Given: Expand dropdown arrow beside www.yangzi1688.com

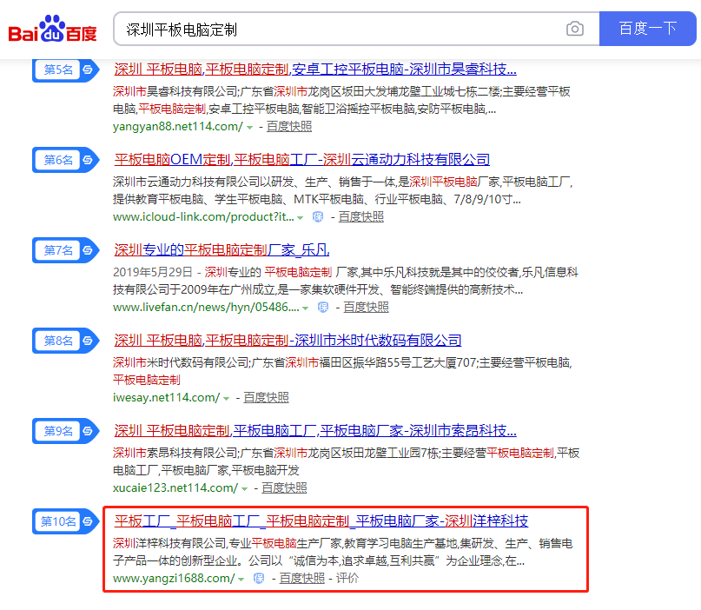Looking at the screenshot, I should 241,580.
